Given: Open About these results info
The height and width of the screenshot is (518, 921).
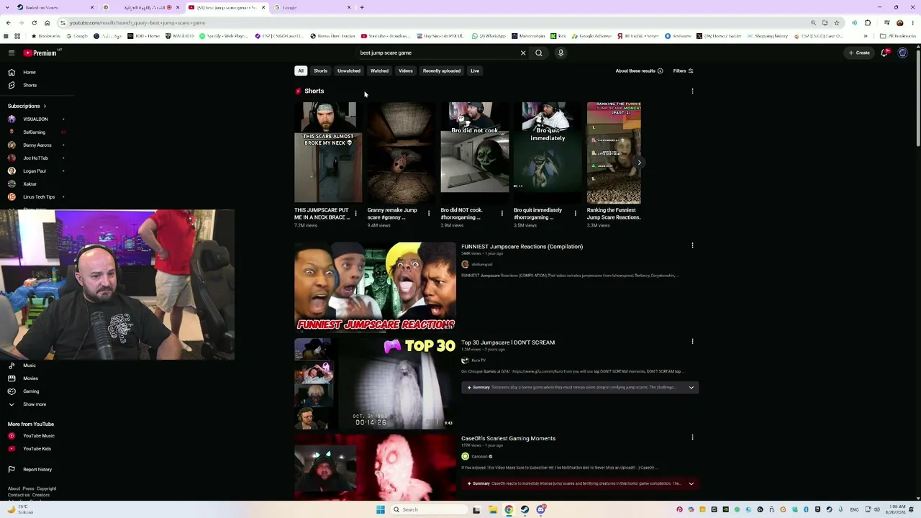Looking at the screenshot, I should [639, 71].
